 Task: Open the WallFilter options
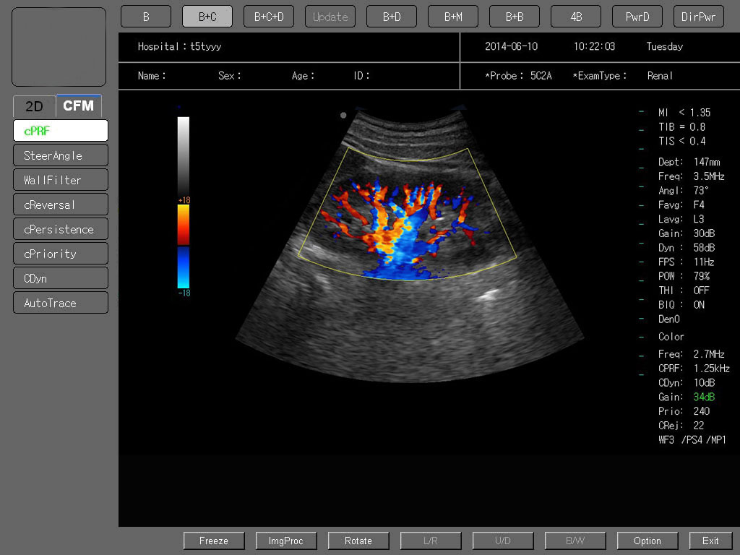tap(60, 180)
